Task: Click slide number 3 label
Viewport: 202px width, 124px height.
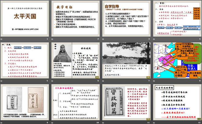Action: [149, 39]
